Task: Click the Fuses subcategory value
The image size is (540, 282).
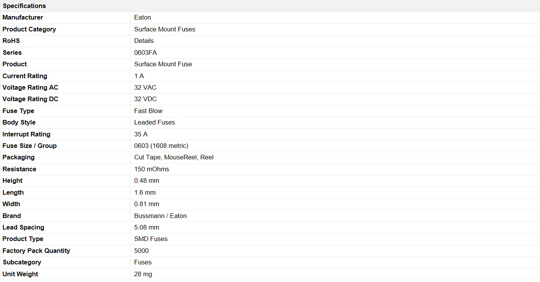Action: click(143, 262)
